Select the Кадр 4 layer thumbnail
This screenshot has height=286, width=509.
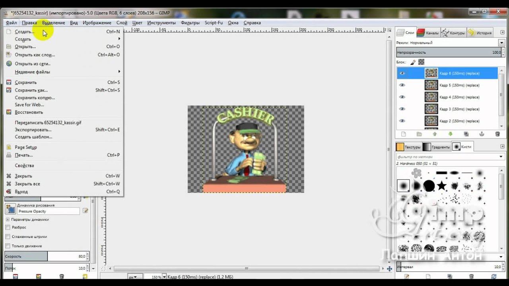point(431,97)
